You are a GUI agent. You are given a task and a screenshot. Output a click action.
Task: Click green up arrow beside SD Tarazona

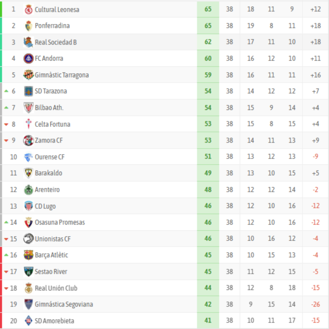tap(6, 91)
